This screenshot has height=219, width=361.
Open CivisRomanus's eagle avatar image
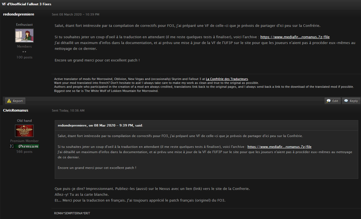click(24, 131)
